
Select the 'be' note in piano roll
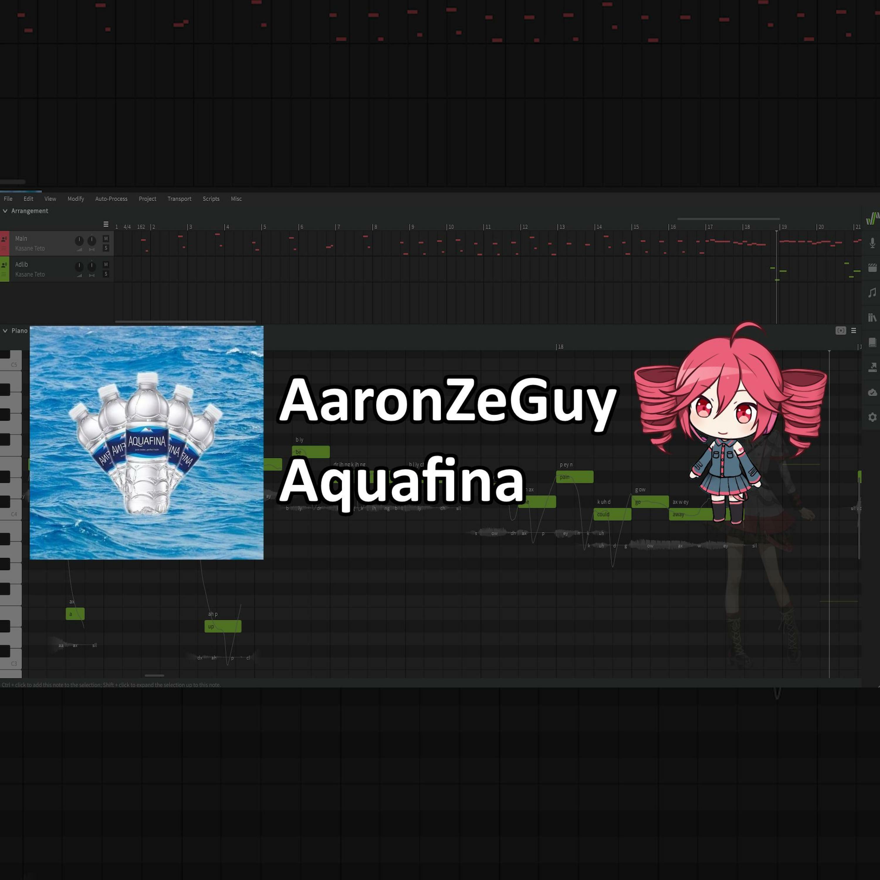click(x=311, y=452)
